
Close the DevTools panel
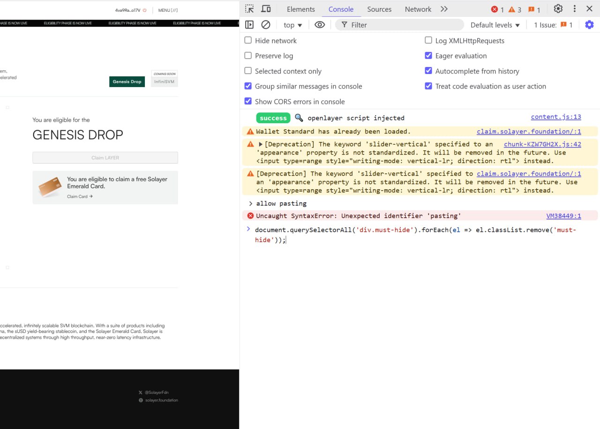589,9
